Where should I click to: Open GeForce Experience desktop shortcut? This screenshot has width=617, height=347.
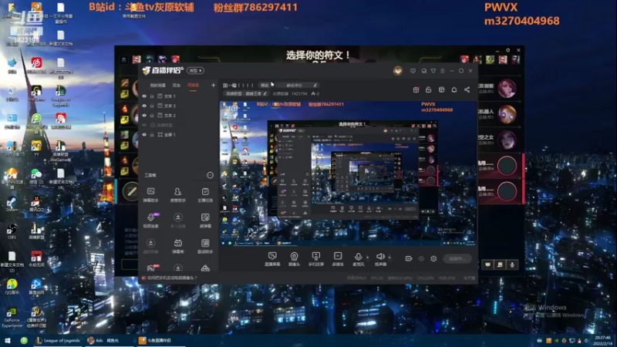tap(12, 318)
